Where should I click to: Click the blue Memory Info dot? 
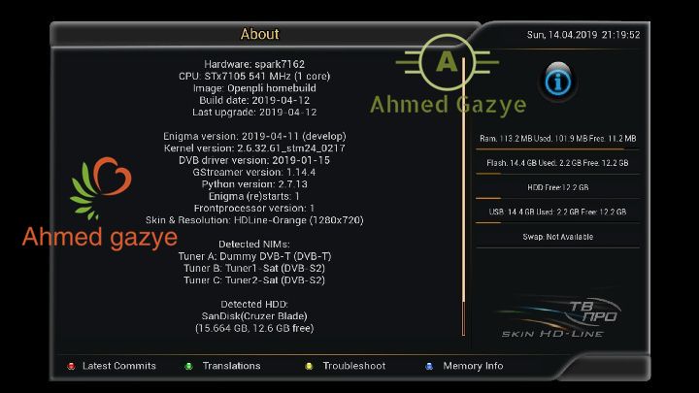[429, 366]
